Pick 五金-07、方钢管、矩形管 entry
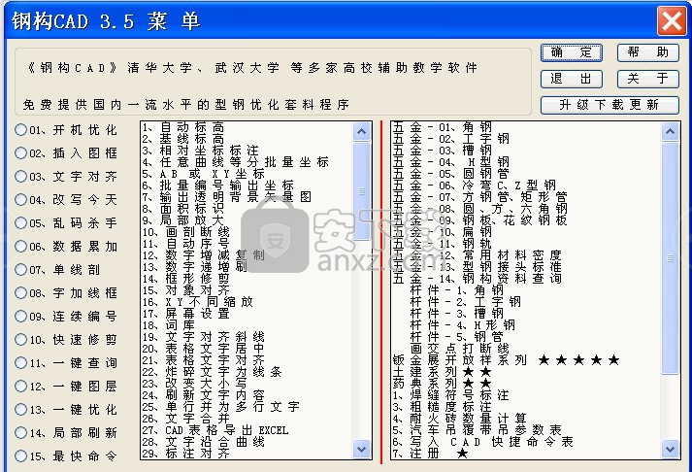This screenshot has height=472, width=692. tap(479, 197)
